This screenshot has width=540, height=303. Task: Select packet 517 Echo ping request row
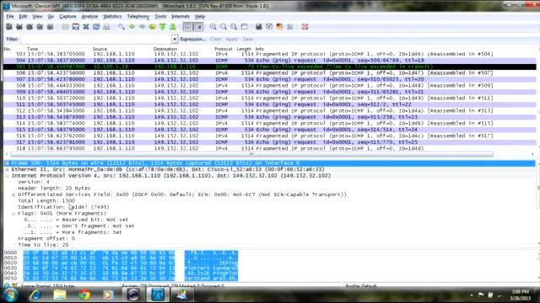(270, 142)
